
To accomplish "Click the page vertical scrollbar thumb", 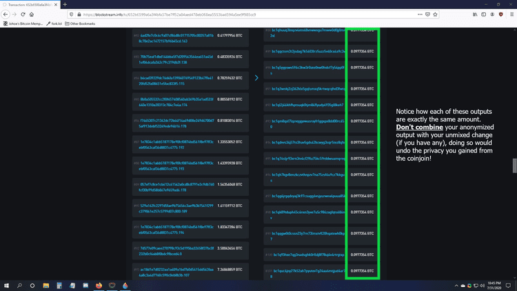I will click(x=514, y=165).
